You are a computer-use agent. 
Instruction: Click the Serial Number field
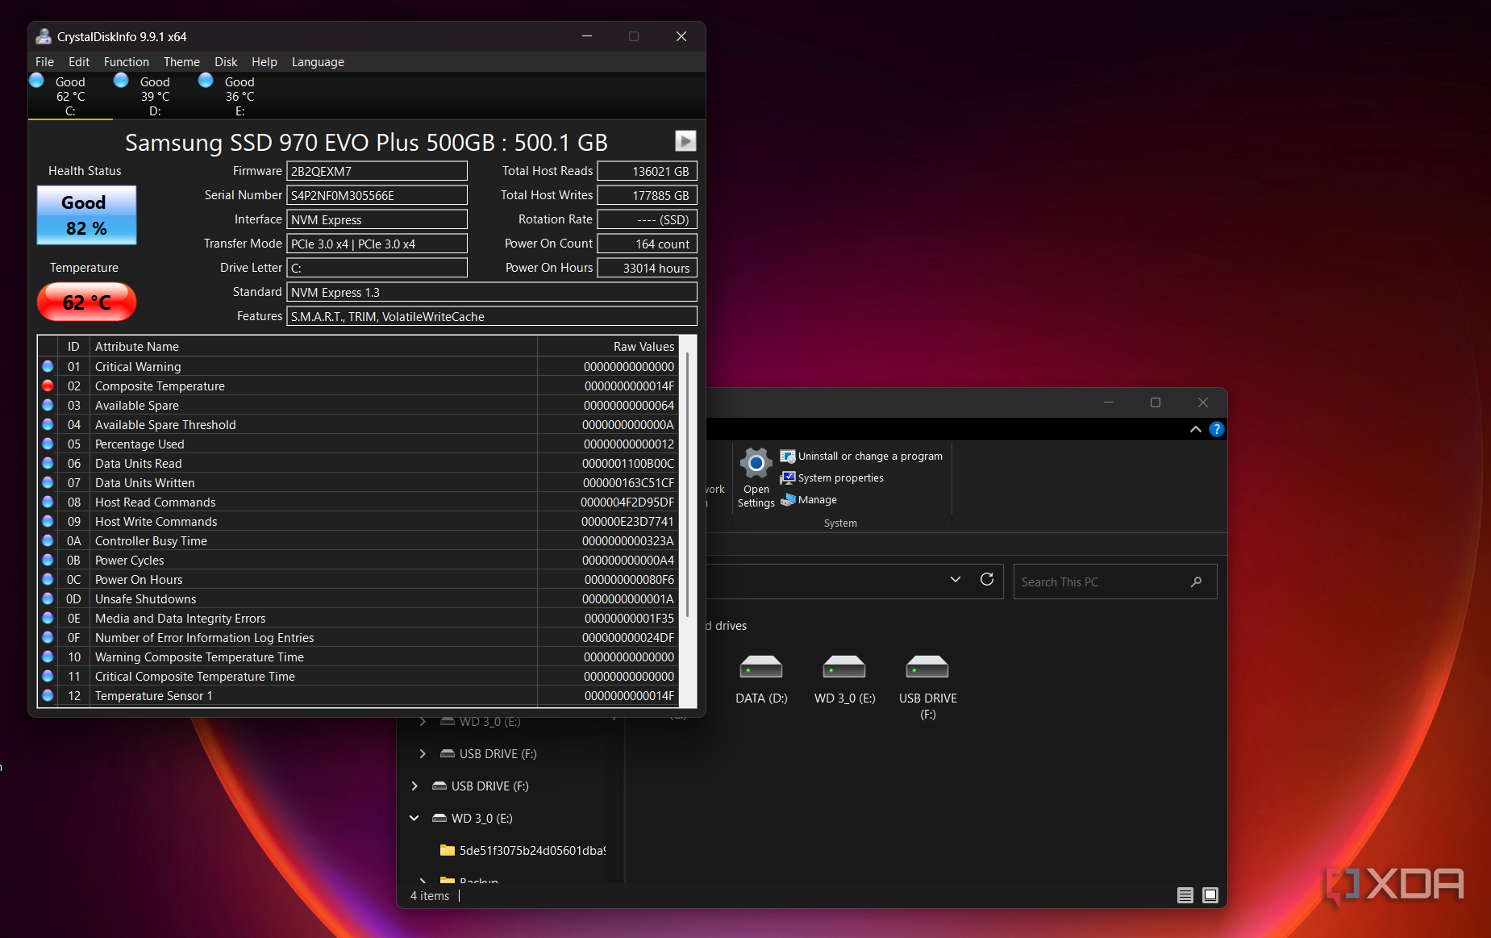pos(377,195)
